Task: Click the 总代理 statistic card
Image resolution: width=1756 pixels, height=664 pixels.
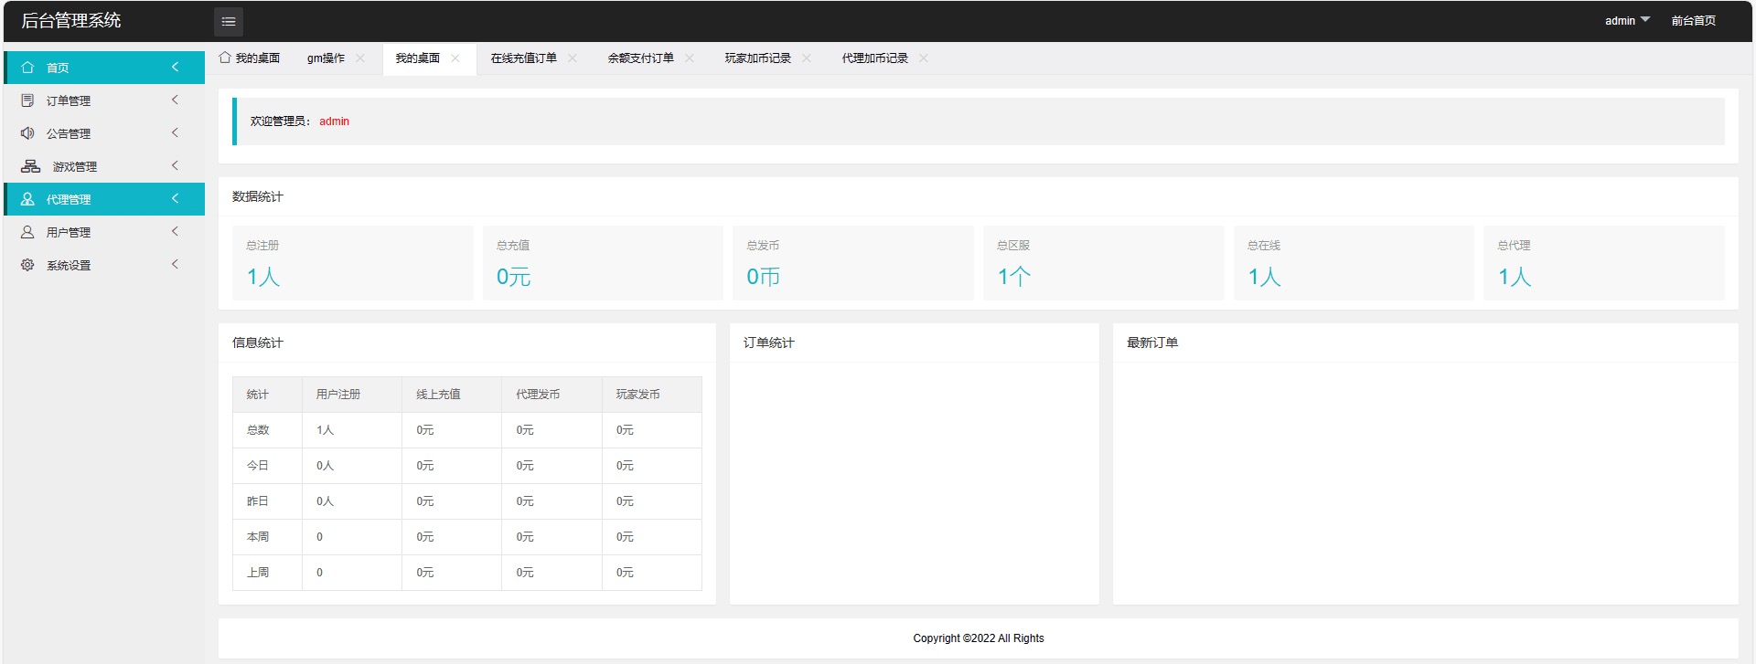Action: click(x=1604, y=263)
